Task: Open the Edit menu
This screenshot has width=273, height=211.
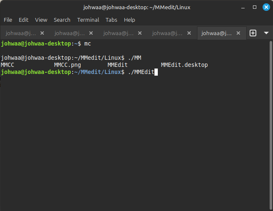Action: click(x=23, y=20)
